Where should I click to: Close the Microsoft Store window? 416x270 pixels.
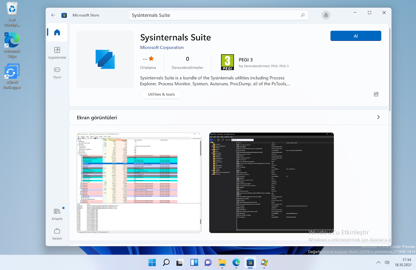click(384, 12)
